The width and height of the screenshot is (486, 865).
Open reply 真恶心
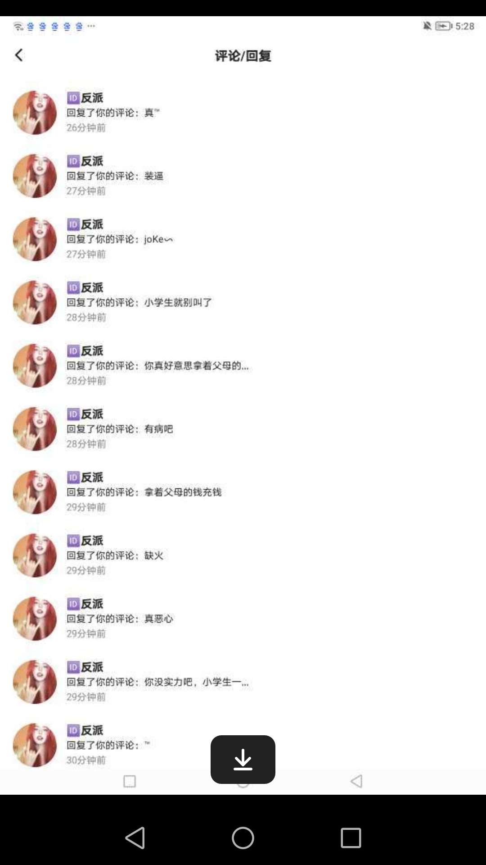[x=243, y=619]
